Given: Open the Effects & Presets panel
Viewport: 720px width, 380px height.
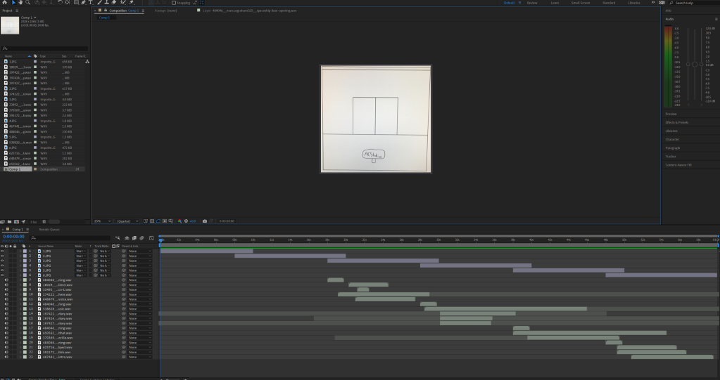Looking at the screenshot, I should (676, 122).
